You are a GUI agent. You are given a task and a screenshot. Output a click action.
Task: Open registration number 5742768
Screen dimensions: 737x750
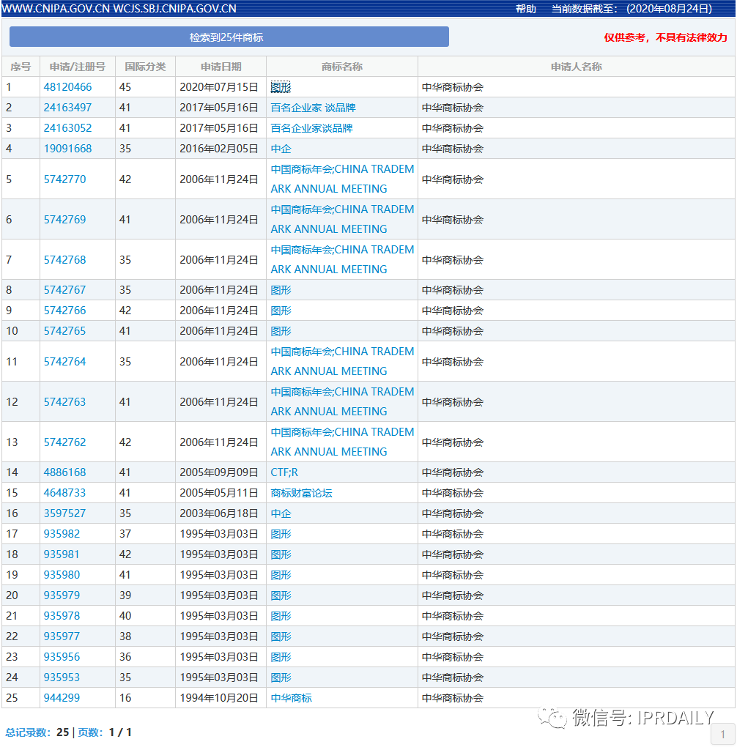[x=64, y=260]
